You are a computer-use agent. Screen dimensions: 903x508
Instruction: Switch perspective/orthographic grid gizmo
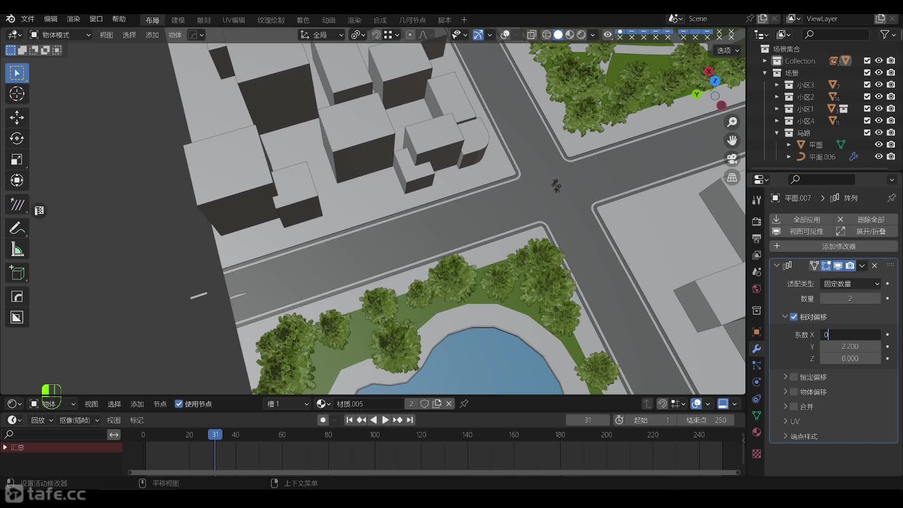point(732,177)
